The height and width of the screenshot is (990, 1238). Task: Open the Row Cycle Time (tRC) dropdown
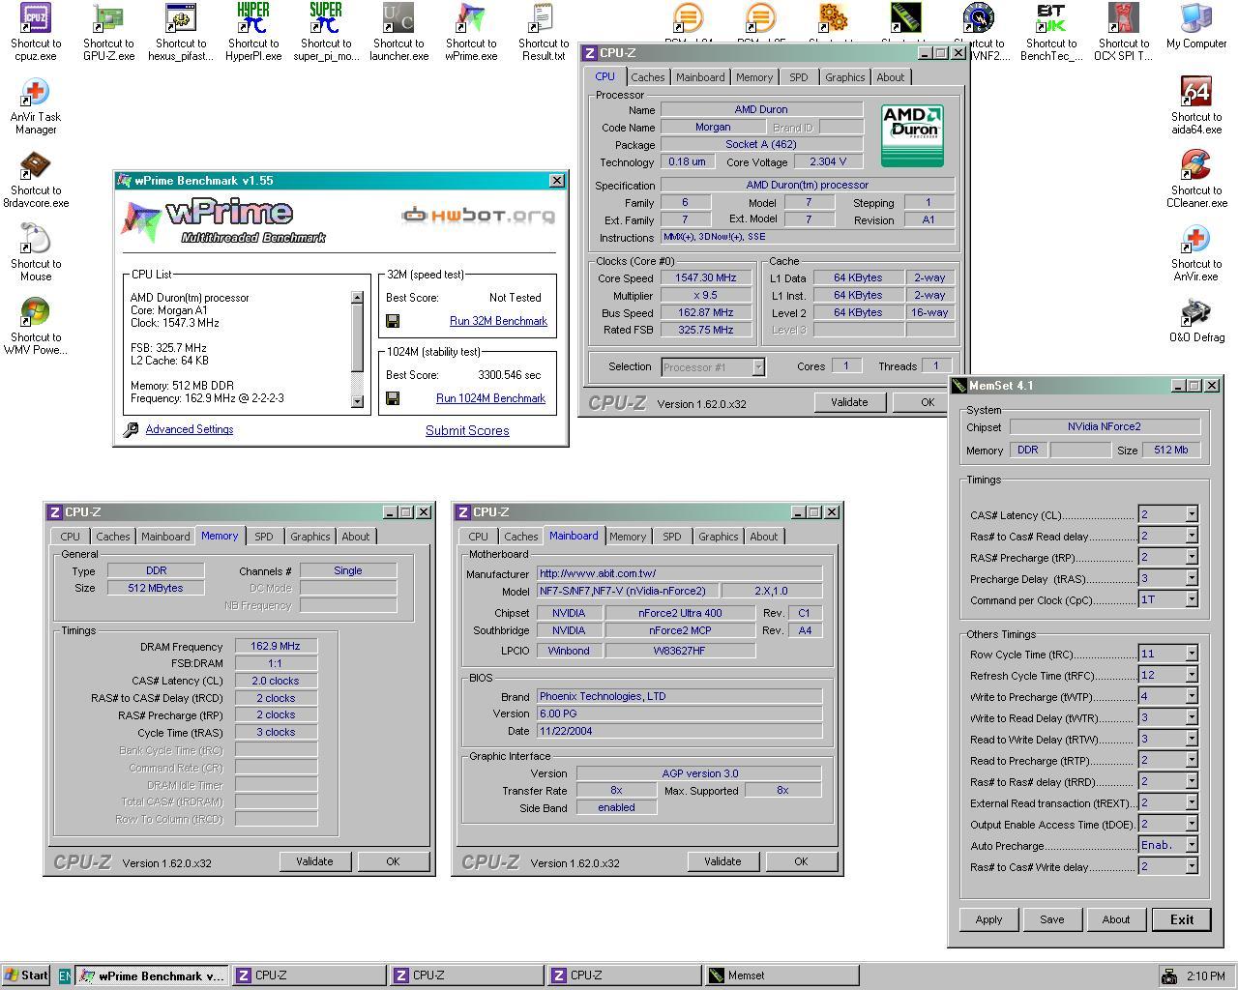click(1192, 654)
